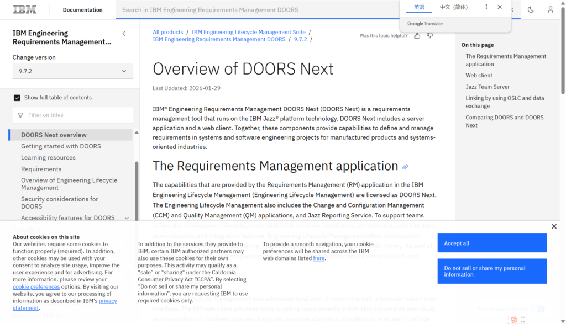Click the Filter on titles field
This screenshot has height=324, width=566.
coord(73,115)
